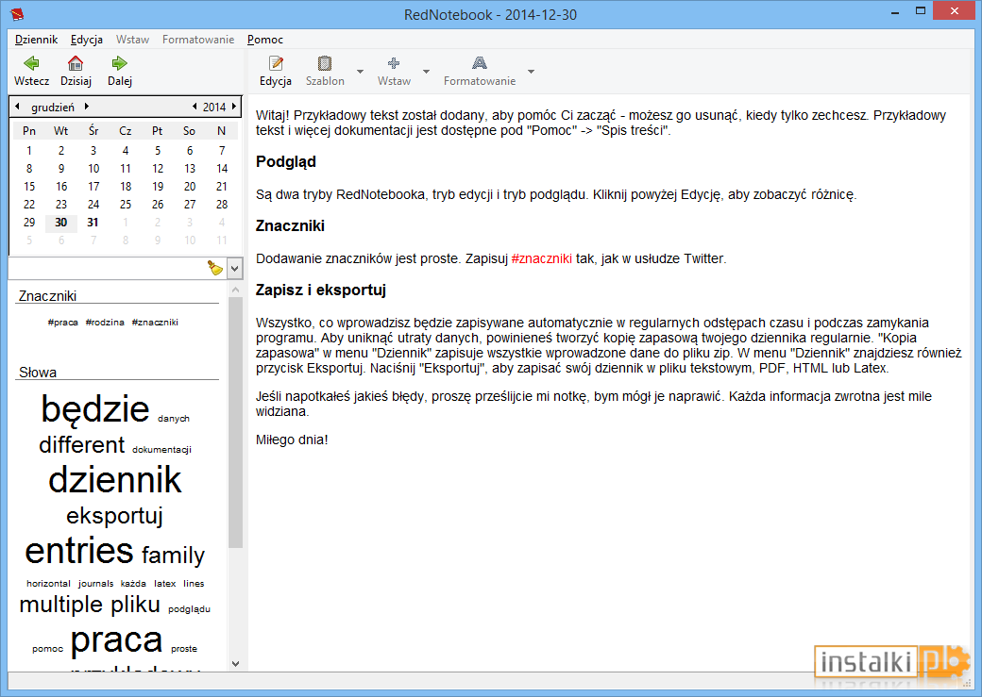Viewport: 982px width, 697px height.
Task: Click the word 'podglądu' in cloud
Action: coord(189,608)
